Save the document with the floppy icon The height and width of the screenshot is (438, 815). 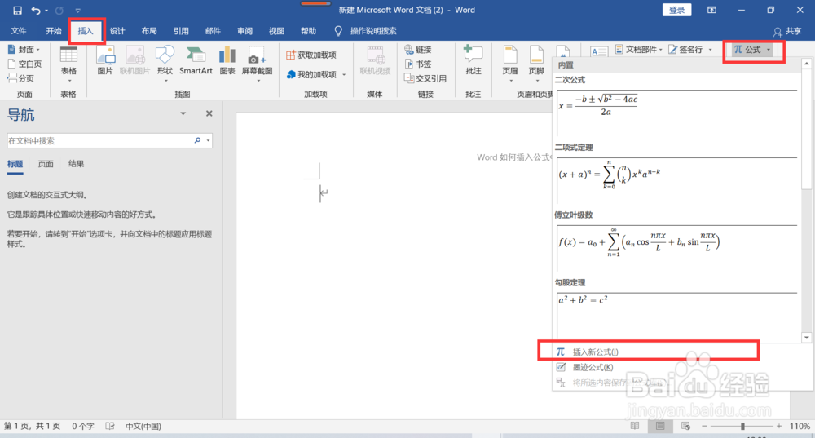(x=17, y=10)
